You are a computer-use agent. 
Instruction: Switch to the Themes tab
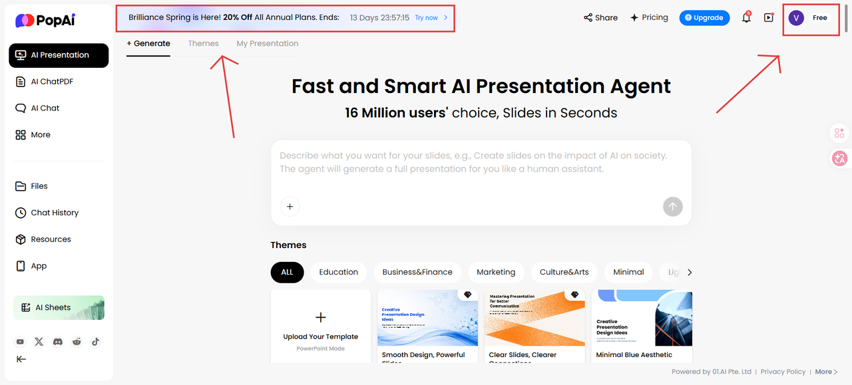click(203, 43)
